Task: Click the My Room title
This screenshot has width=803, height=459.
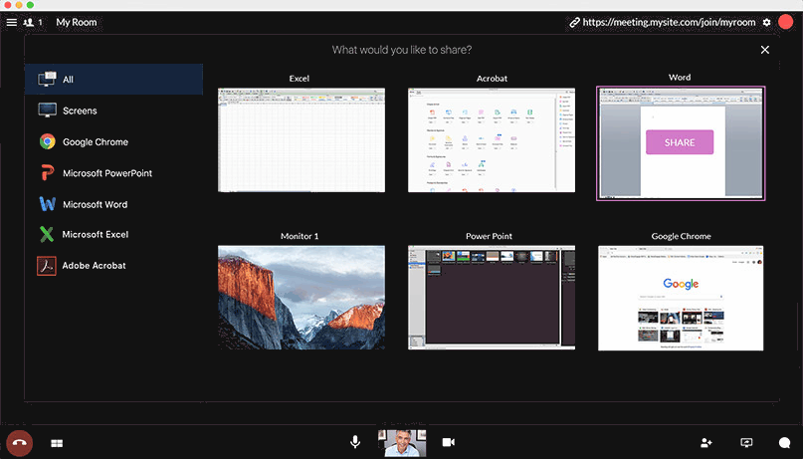Action: [77, 23]
